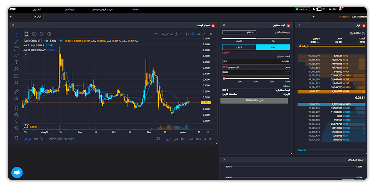
Task: Open chart settings gear icon
Action: pos(49,34)
